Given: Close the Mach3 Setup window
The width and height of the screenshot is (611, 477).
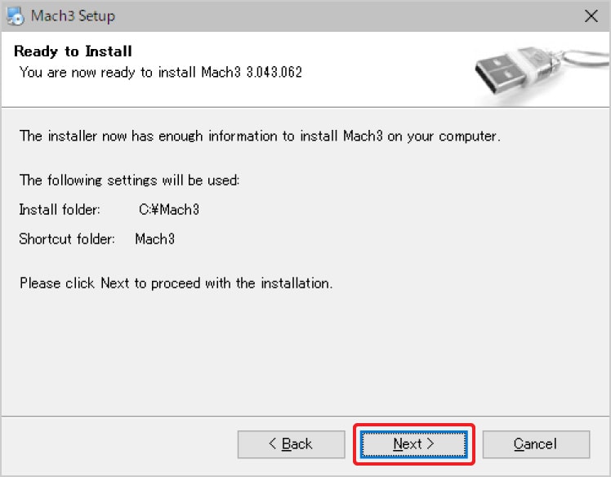Looking at the screenshot, I should tap(591, 16).
